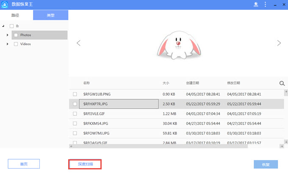The width and height of the screenshot is (288, 177).
Task: Click the search magnifier icon
Action: click(282, 84)
